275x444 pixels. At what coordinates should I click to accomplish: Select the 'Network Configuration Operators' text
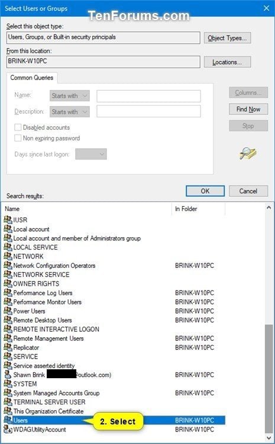(54, 266)
